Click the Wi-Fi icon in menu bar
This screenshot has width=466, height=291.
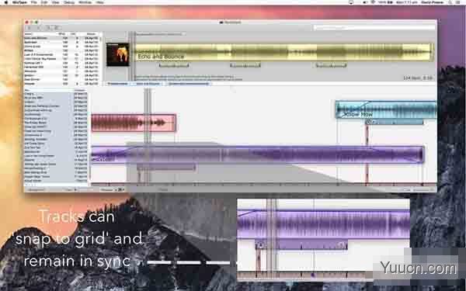tap(373, 2)
